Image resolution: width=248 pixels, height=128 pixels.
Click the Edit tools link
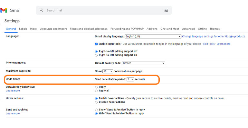point(209,44)
